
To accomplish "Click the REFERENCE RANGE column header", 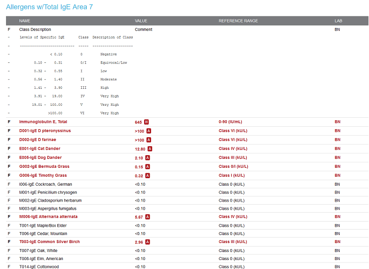I will 238,21.
